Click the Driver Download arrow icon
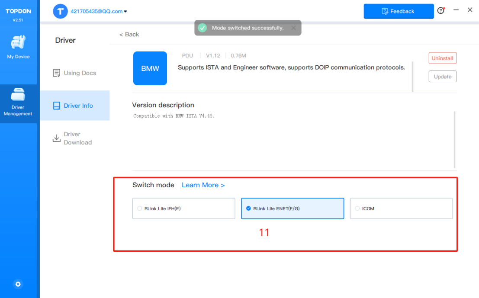Screen dimensions: 479x298 coord(57,138)
